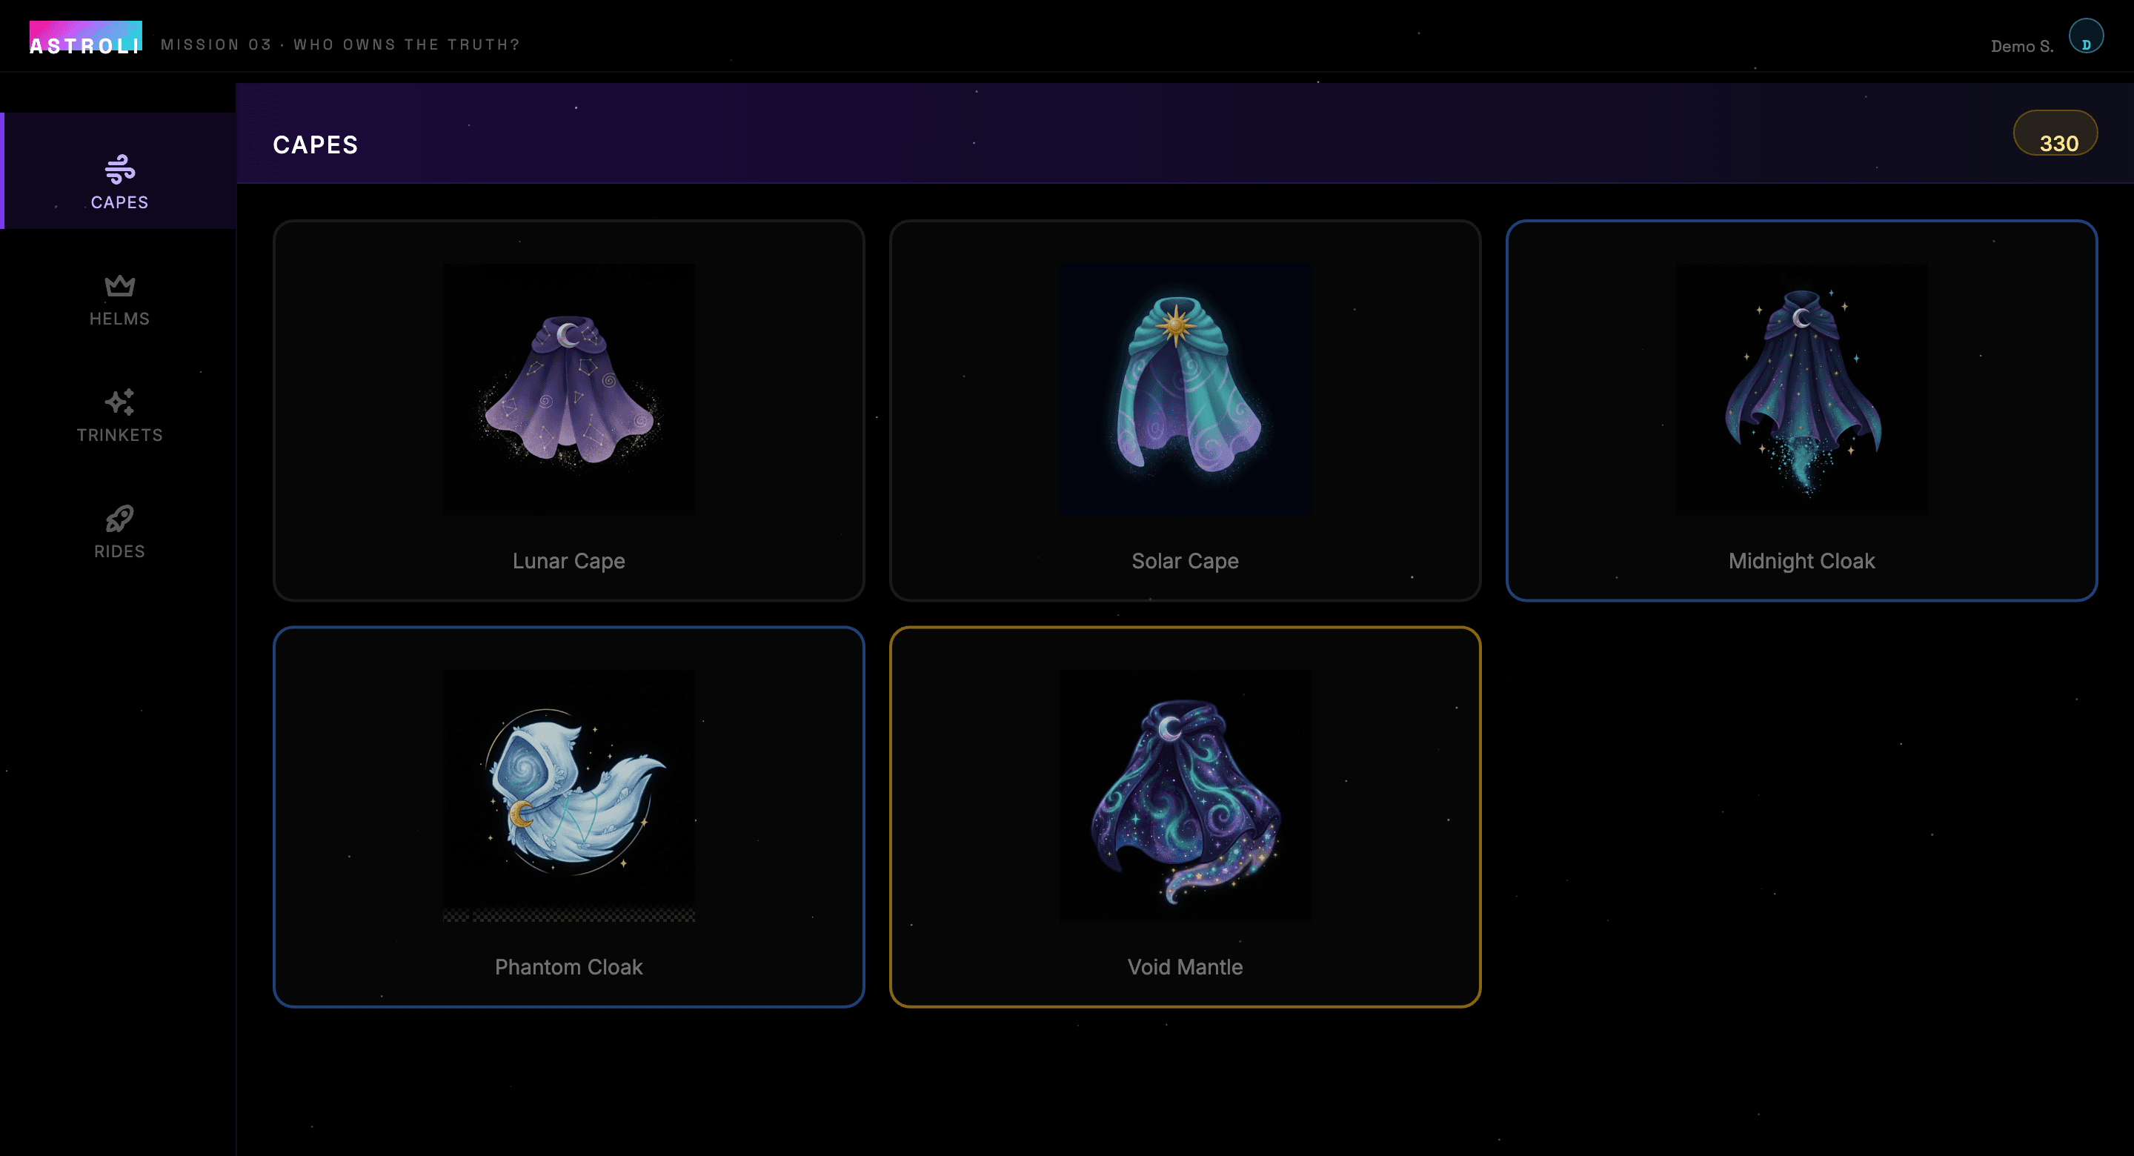Select the Midnight Cloak image
The width and height of the screenshot is (2134, 1156).
1801,390
